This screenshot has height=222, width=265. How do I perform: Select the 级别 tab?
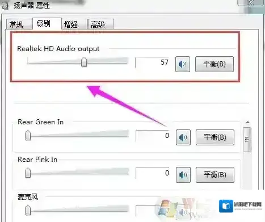(47, 24)
